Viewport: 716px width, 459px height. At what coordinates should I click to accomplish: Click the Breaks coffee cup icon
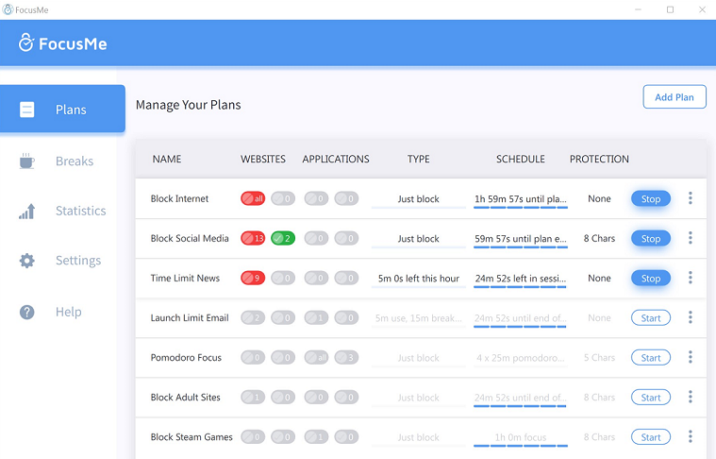tap(27, 161)
